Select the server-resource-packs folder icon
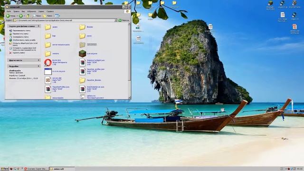The image size is (304, 171). 48,45
